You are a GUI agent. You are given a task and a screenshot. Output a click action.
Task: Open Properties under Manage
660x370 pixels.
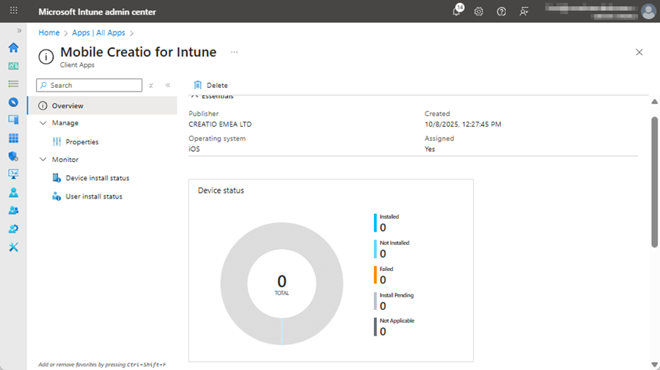(x=81, y=142)
